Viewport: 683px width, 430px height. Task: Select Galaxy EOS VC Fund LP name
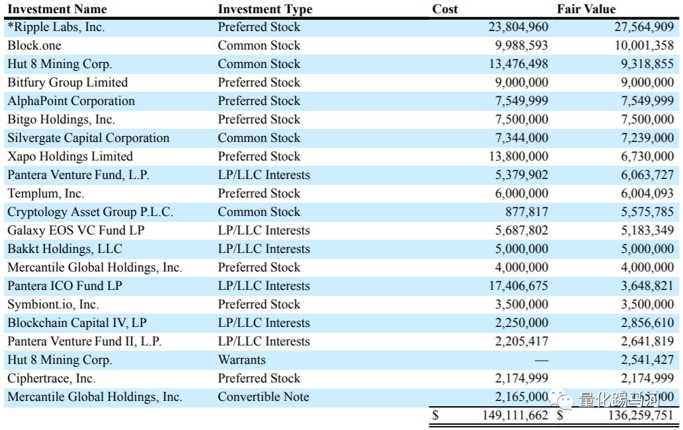[x=76, y=231]
